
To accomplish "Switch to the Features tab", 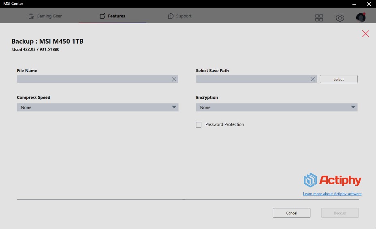I will coord(112,16).
